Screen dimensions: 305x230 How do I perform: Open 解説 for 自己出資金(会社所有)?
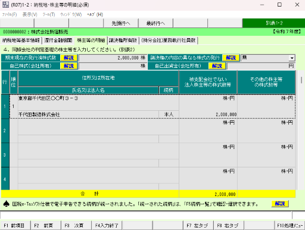pyautogui.click(x=217, y=66)
